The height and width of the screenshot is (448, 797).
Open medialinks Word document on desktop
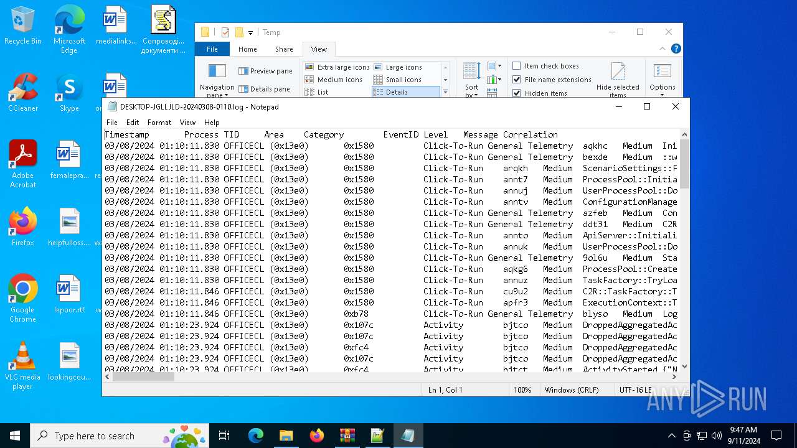[x=115, y=26]
